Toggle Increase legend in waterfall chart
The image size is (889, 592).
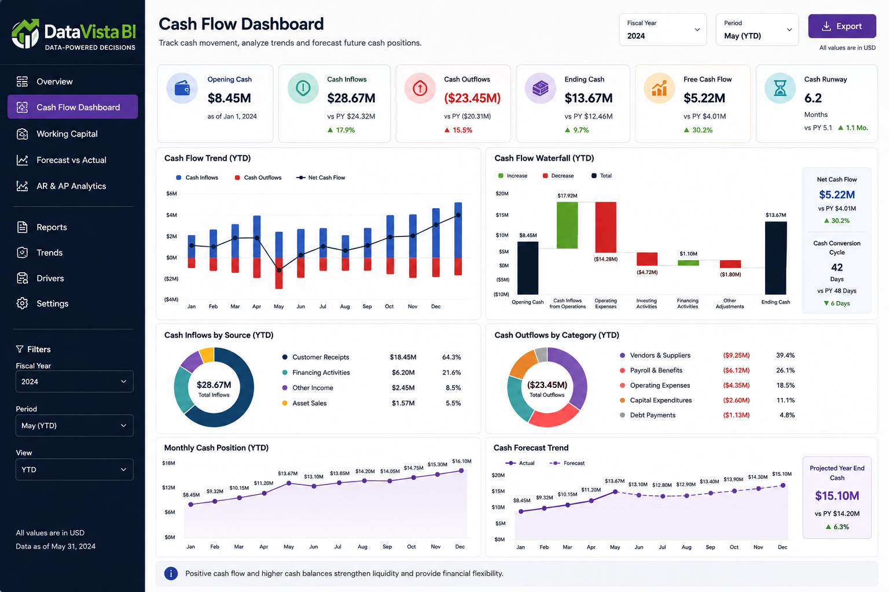point(513,176)
